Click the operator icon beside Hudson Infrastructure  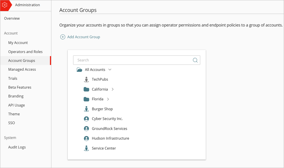[86, 138]
